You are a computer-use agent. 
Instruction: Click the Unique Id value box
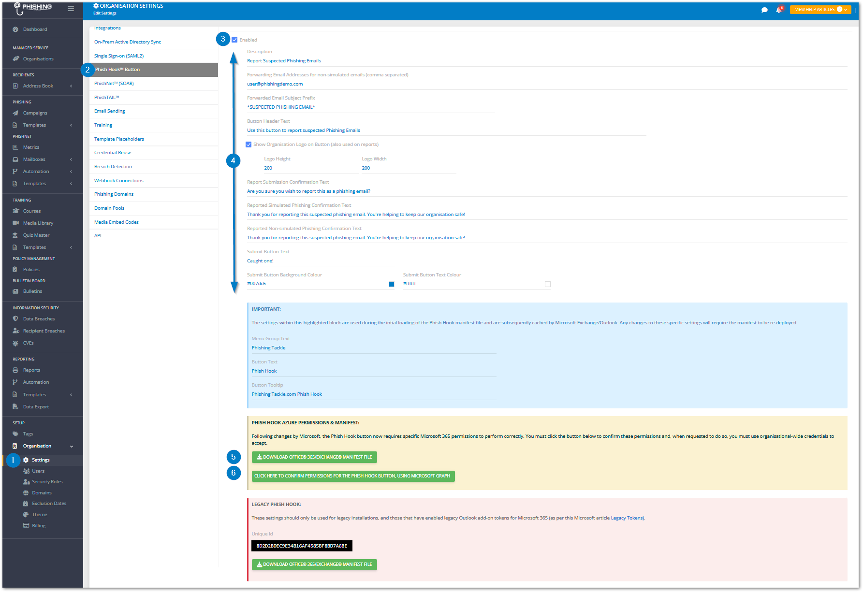click(x=302, y=546)
